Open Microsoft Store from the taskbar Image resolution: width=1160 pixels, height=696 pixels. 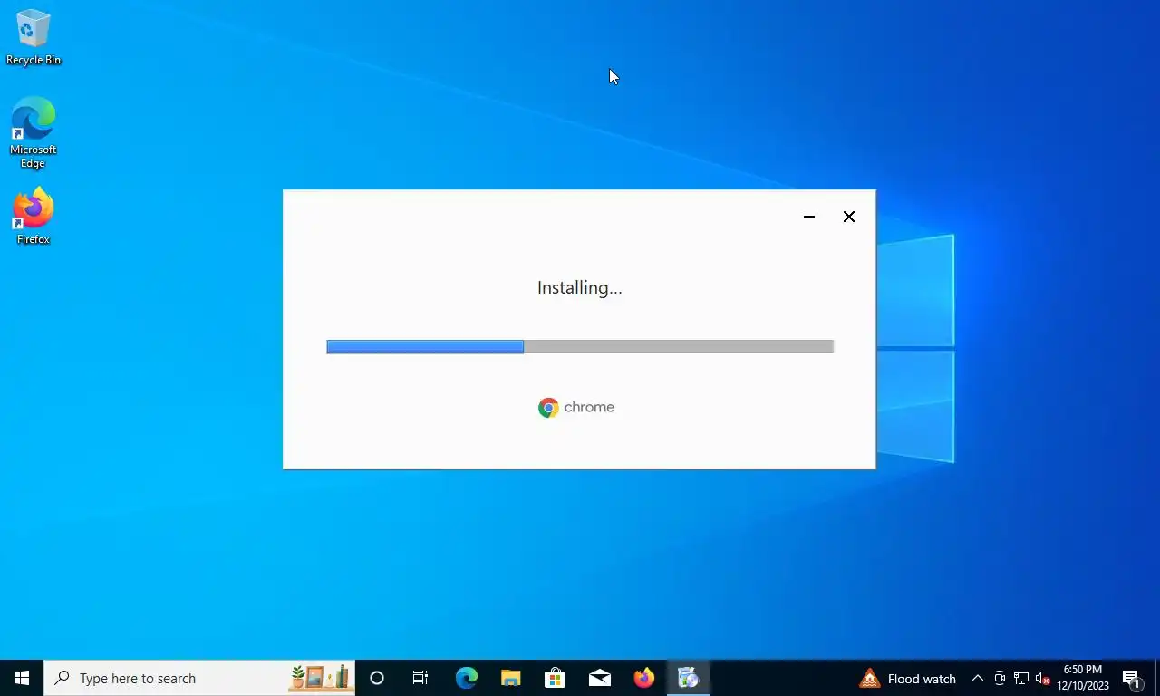556,678
